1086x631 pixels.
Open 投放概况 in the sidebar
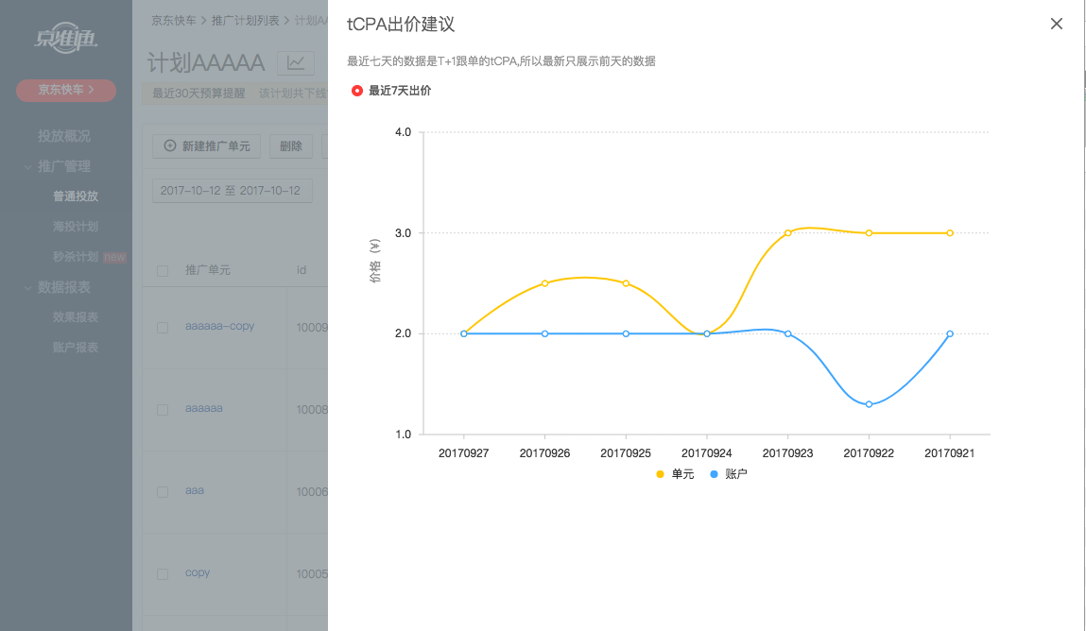pyautogui.click(x=64, y=136)
